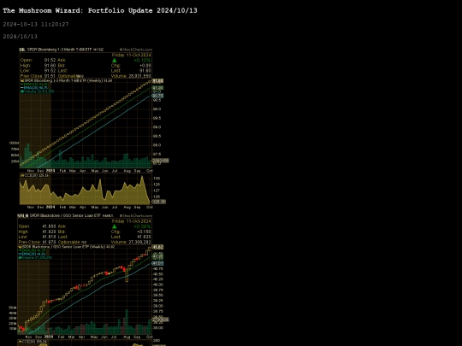
Task: Click the Friday 11-Oct-2024 date on Senior Loan chart
Action: [131, 221]
